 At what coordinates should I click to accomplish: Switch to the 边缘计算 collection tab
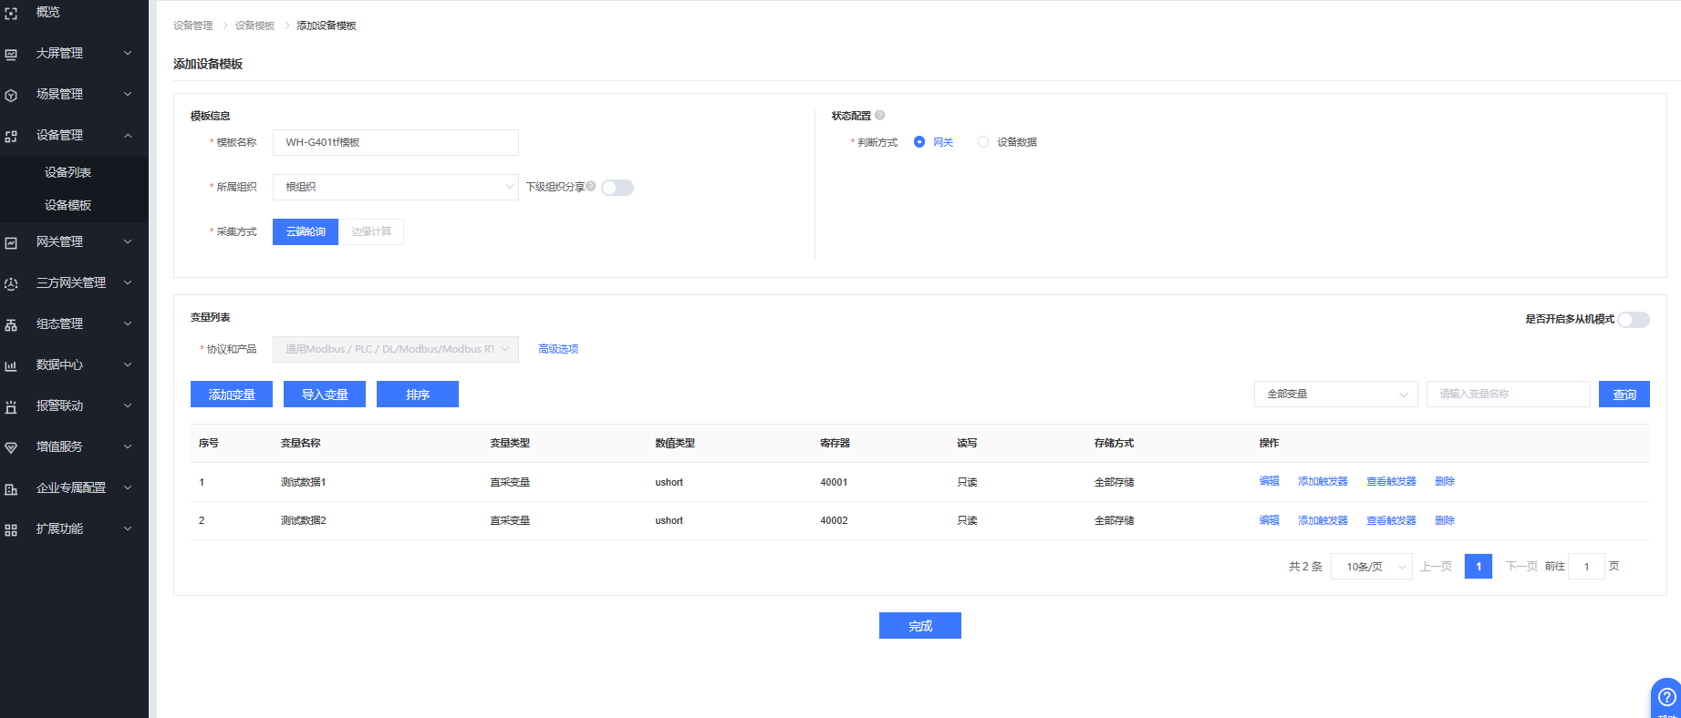pos(371,231)
